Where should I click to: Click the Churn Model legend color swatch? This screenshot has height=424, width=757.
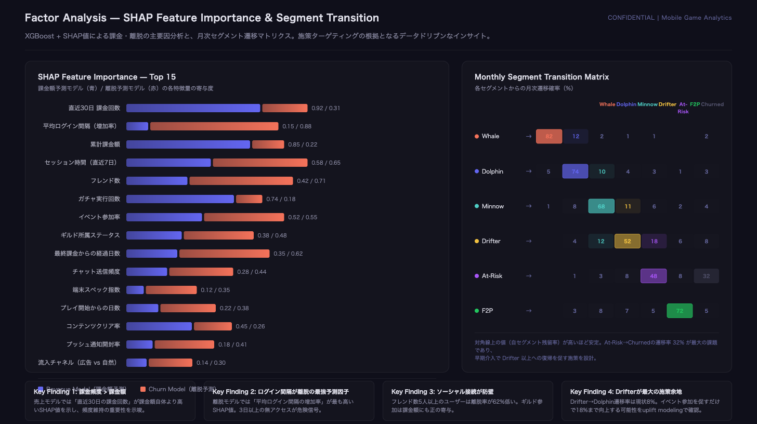point(143,389)
